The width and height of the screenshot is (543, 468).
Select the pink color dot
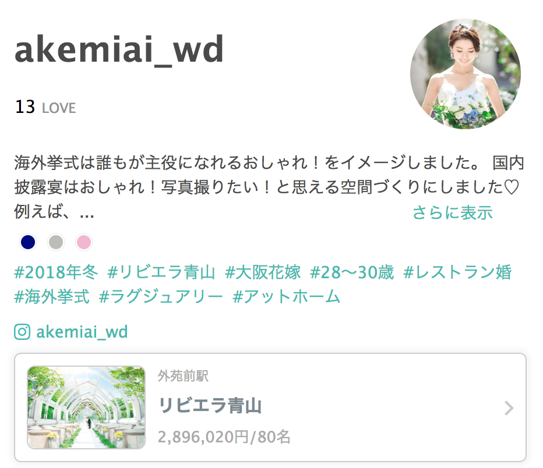pos(83,242)
